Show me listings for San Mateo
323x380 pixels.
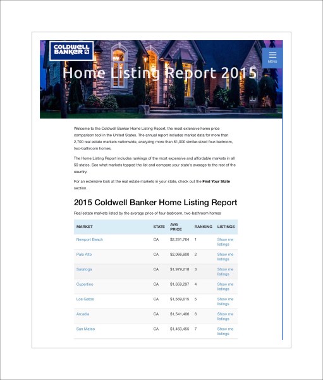tap(225, 331)
